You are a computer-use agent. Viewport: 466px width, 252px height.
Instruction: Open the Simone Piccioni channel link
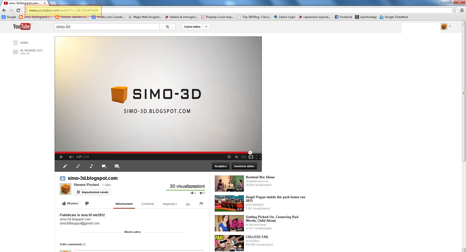86,185
